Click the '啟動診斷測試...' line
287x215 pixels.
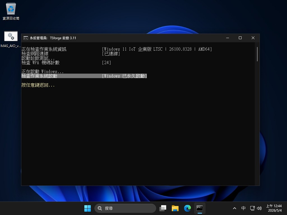click(x=38, y=58)
